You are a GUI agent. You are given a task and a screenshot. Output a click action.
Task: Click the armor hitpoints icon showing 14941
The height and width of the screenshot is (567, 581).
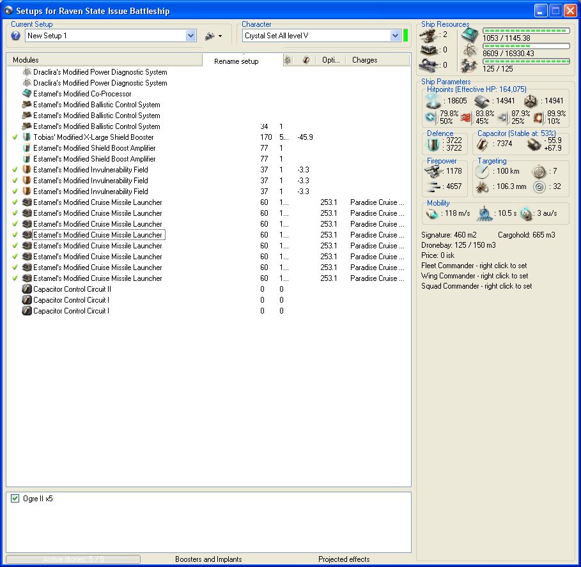482,101
